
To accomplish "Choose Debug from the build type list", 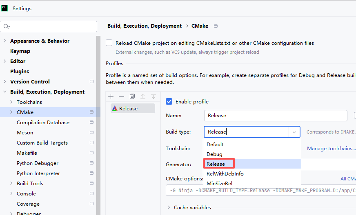I will (x=215, y=154).
